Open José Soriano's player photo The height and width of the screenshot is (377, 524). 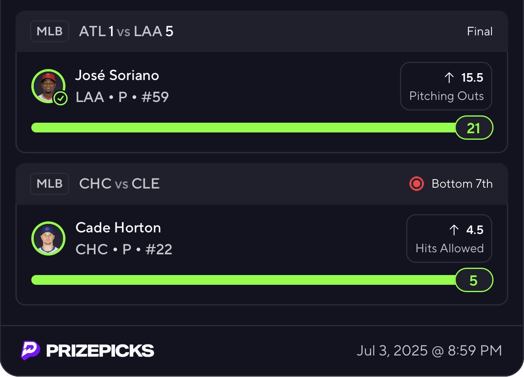pyautogui.click(x=48, y=86)
